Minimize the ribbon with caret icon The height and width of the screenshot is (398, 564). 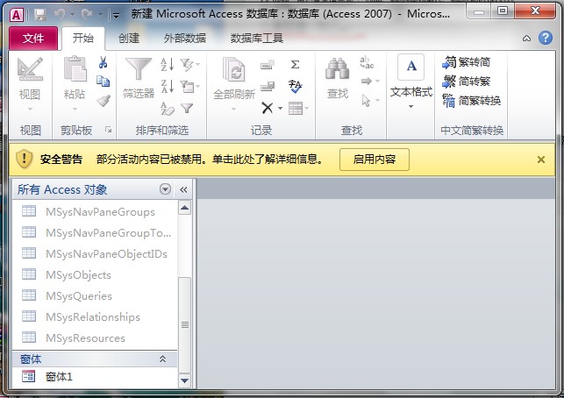click(526, 39)
